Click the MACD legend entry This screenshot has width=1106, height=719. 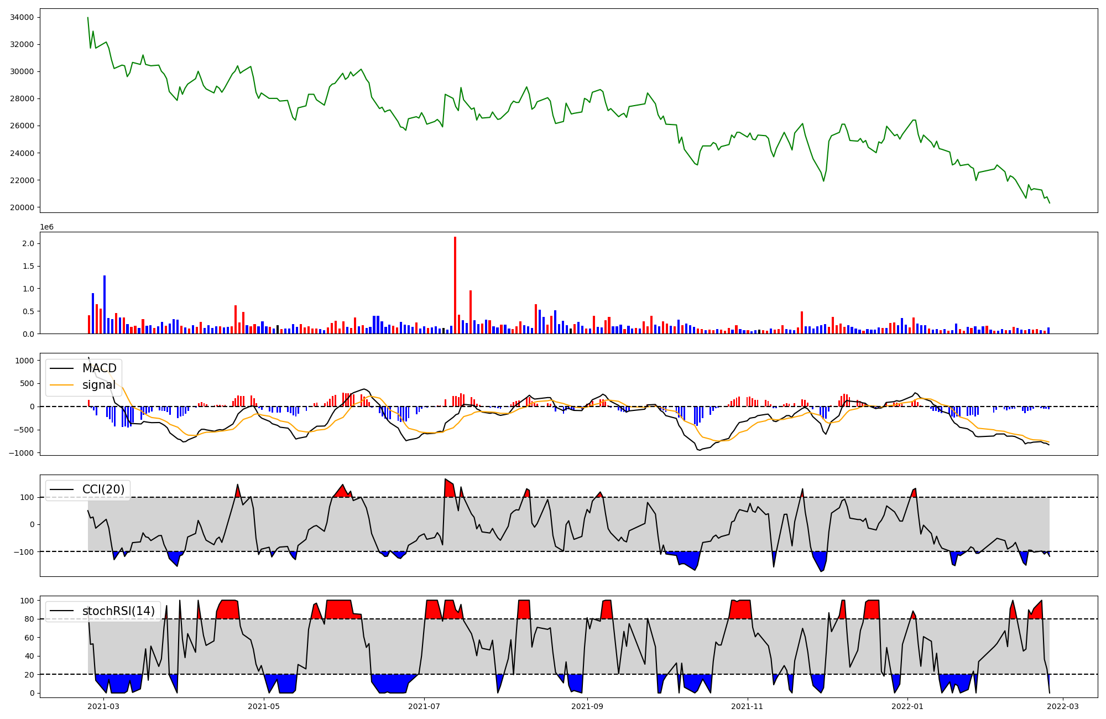coord(99,368)
